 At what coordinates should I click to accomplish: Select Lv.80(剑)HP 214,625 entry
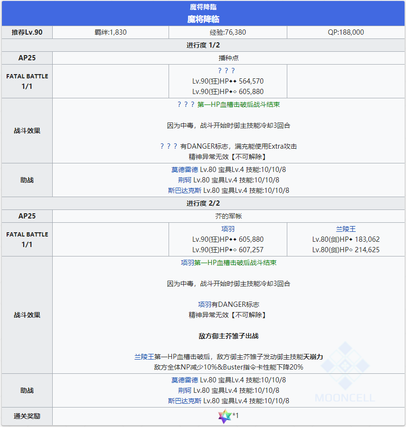(x=346, y=250)
